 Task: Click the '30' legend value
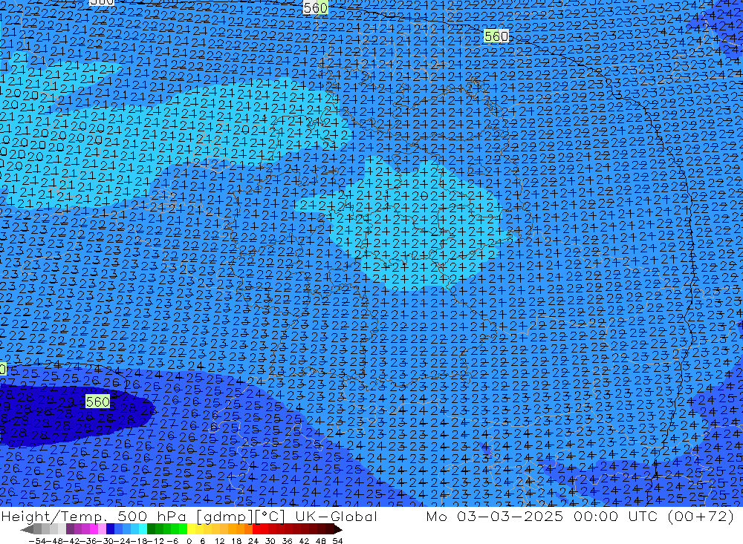[x=270, y=541]
